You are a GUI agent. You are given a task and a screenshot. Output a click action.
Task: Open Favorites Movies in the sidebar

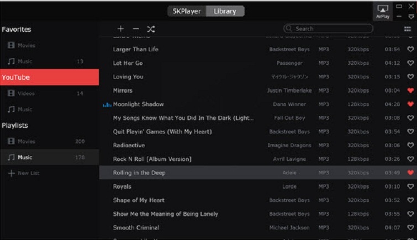26,45
